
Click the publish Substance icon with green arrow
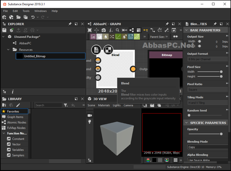pos(11,30)
